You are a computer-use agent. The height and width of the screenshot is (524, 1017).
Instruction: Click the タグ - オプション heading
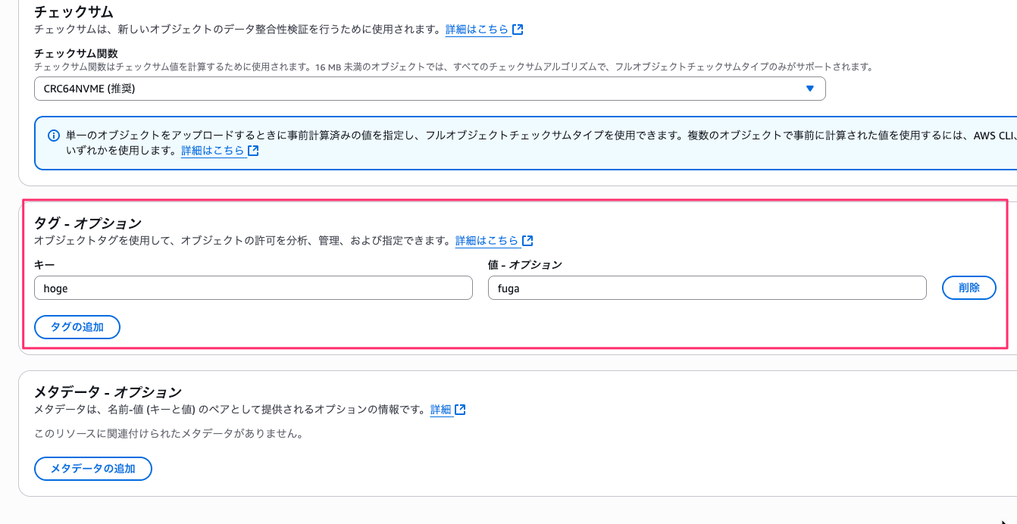tap(88, 223)
